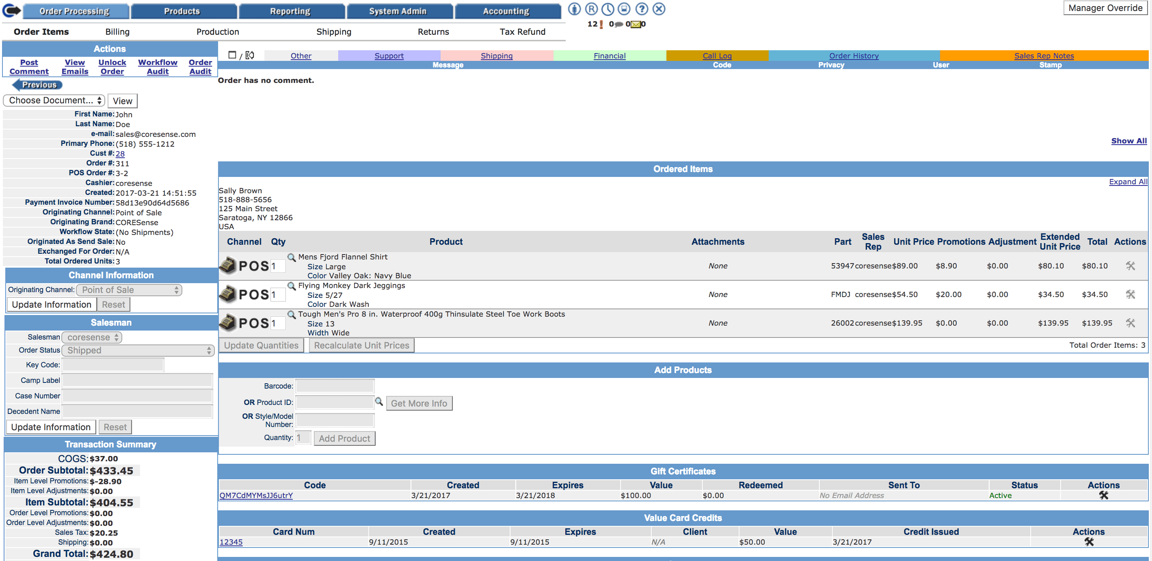Image resolution: width=1152 pixels, height=561 pixels.
Task: Open the person info icon in top toolbar
Action: coord(574,9)
